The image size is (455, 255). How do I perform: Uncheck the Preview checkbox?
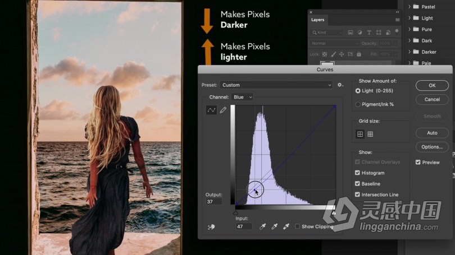click(418, 163)
